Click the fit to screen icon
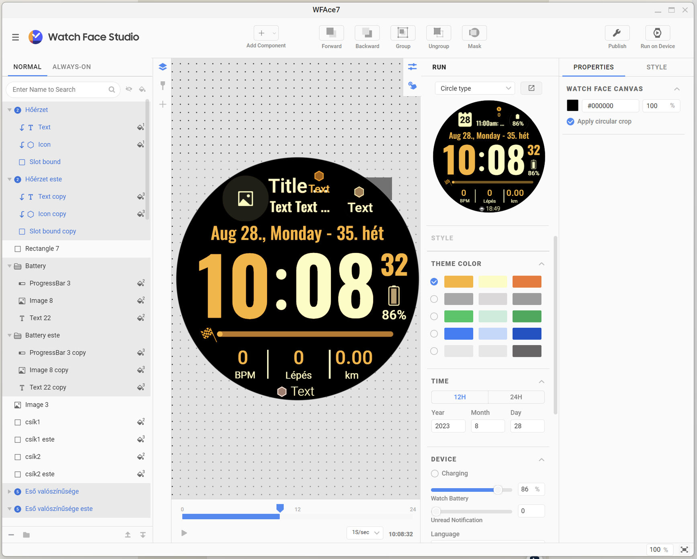 (685, 549)
